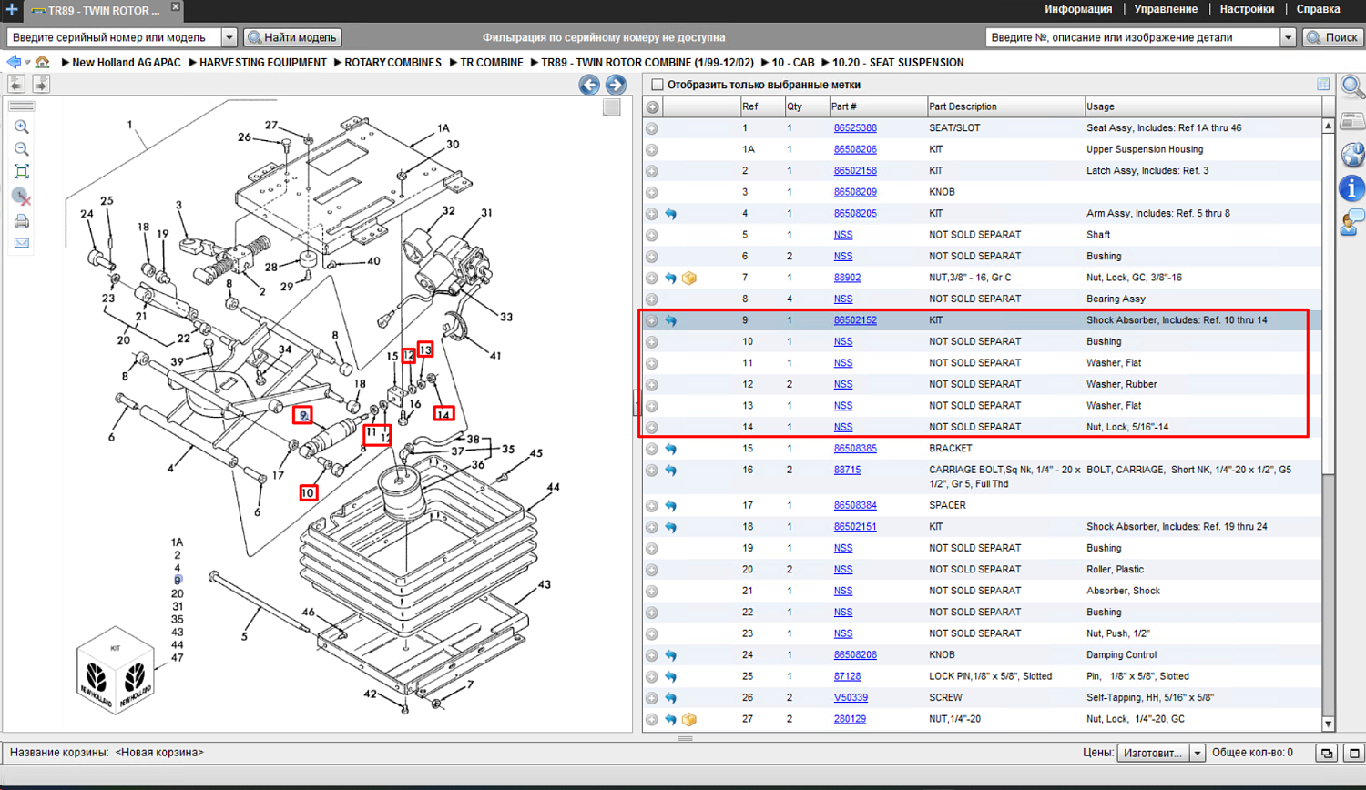This screenshot has height=790, width=1366.
Task: Click the serial number or model input field
Action: [114, 37]
